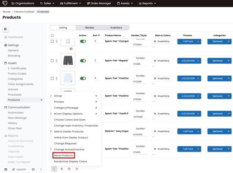This screenshot has height=173, width=233.
Task: Expand Spiritwear category dropdown for ST349P
Action: coord(229,79)
